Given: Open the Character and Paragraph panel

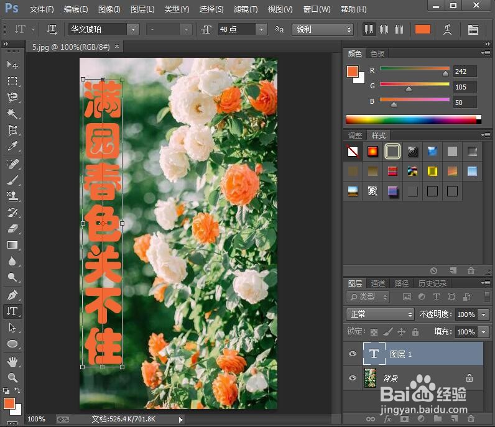Looking at the screenshot, I should click(473, 30).
